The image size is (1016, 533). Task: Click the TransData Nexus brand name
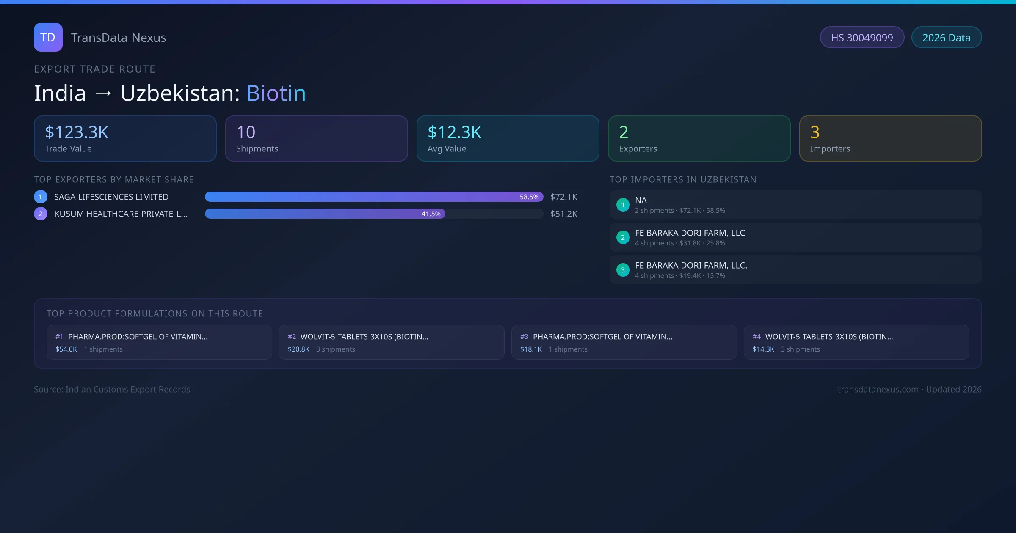coord(119,38)
